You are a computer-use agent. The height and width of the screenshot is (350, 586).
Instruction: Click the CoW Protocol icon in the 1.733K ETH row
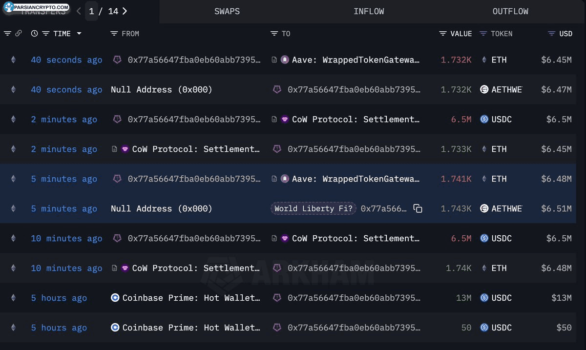coord(125,149)
